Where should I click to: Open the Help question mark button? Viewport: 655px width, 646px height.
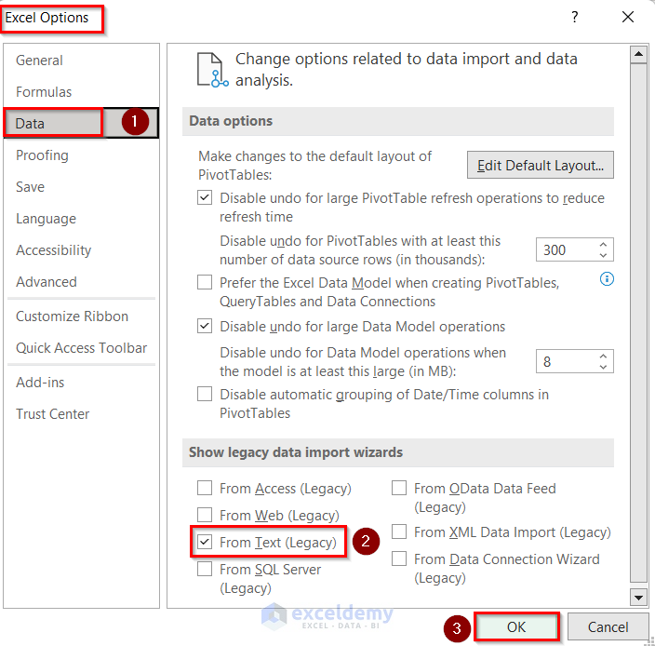(x=575, y=17)
